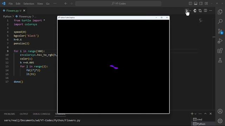Expand the run button dropdown arrow
The image size is (225, 126).
[x=190, y=10]
